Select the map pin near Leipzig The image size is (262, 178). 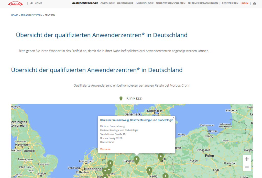click(x=149, y=171)
